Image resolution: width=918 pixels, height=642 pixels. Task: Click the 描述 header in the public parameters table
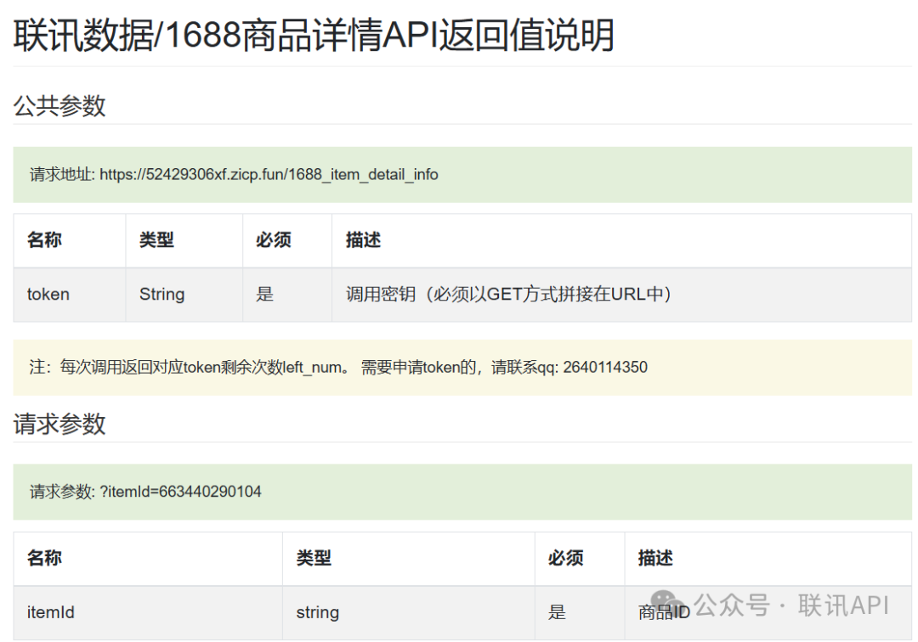click(363, 240)
